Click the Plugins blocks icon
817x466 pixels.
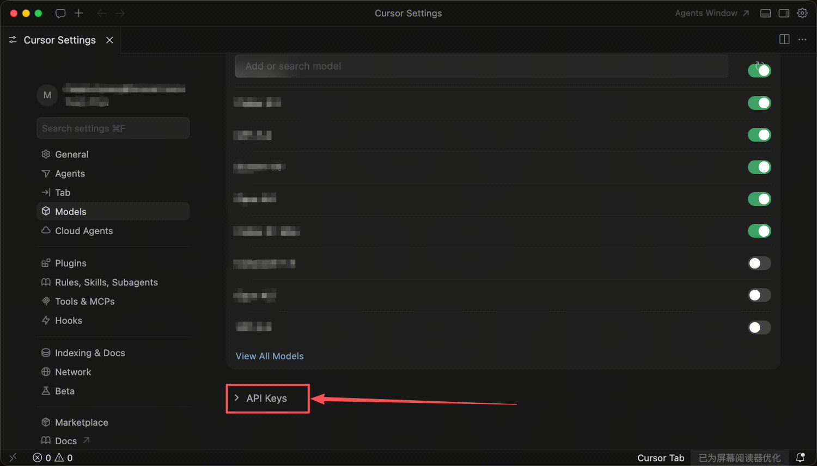[46, 263]
